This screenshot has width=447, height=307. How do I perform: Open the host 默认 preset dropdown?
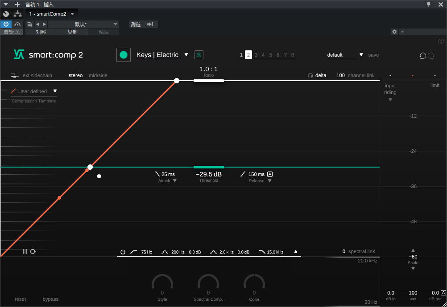[x=116, y=24]
